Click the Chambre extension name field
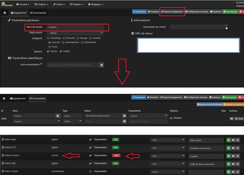 pos(206,148)
